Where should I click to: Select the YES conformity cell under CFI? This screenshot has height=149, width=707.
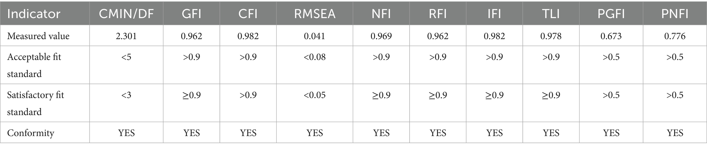coord(248,133)
